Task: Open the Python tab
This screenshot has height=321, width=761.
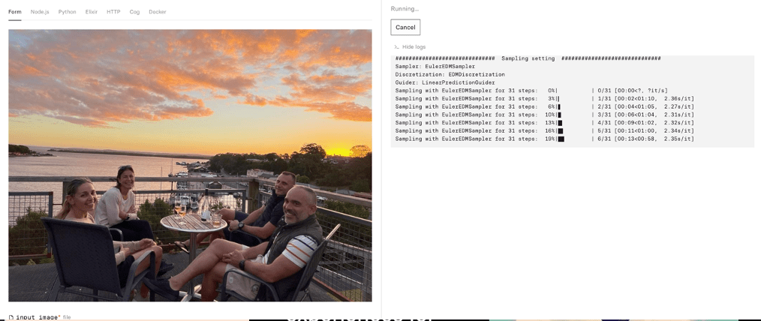Action: click(x=67, y=12)
